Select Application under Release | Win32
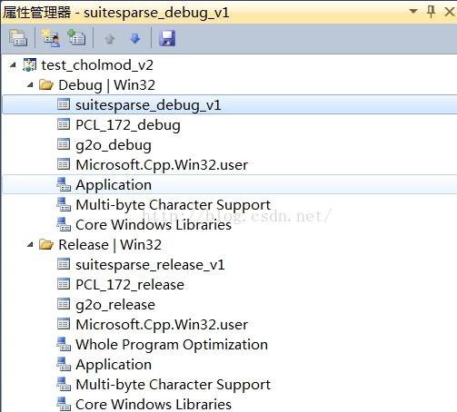Screen dimensions: 457x412 pyautogui.click(x=114, y=365)
